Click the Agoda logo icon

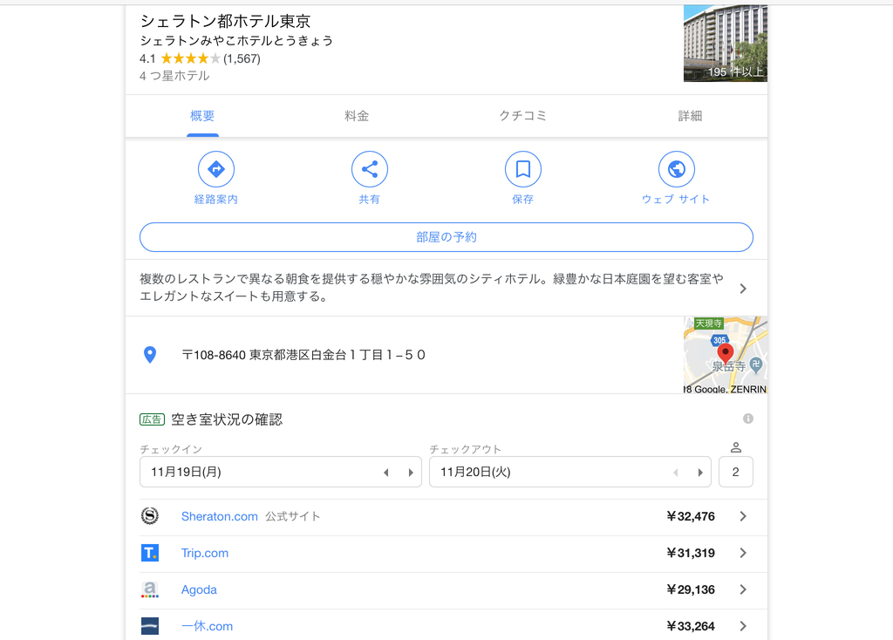150,589
